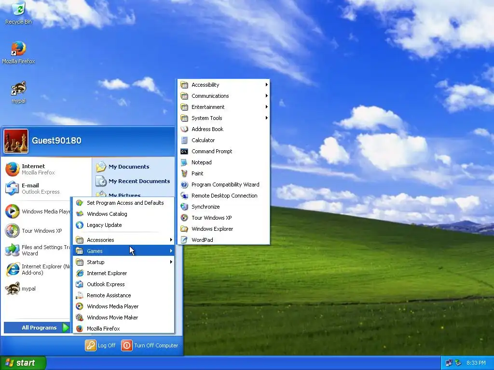Open Mozilla Firefox in All Programs list
The image size is (494, 370).
(123, 329)
